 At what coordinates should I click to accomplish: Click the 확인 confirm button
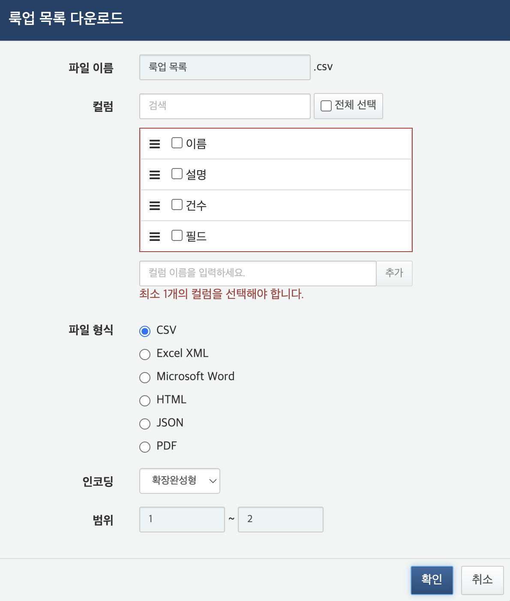(432, 580)
